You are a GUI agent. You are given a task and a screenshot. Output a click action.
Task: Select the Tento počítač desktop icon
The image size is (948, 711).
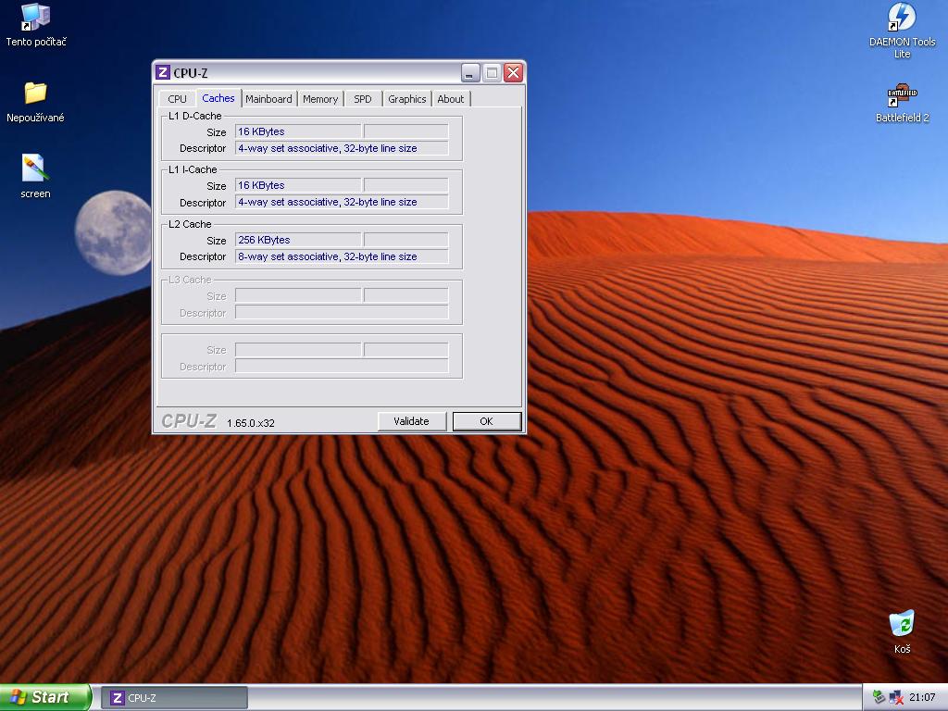35,18
